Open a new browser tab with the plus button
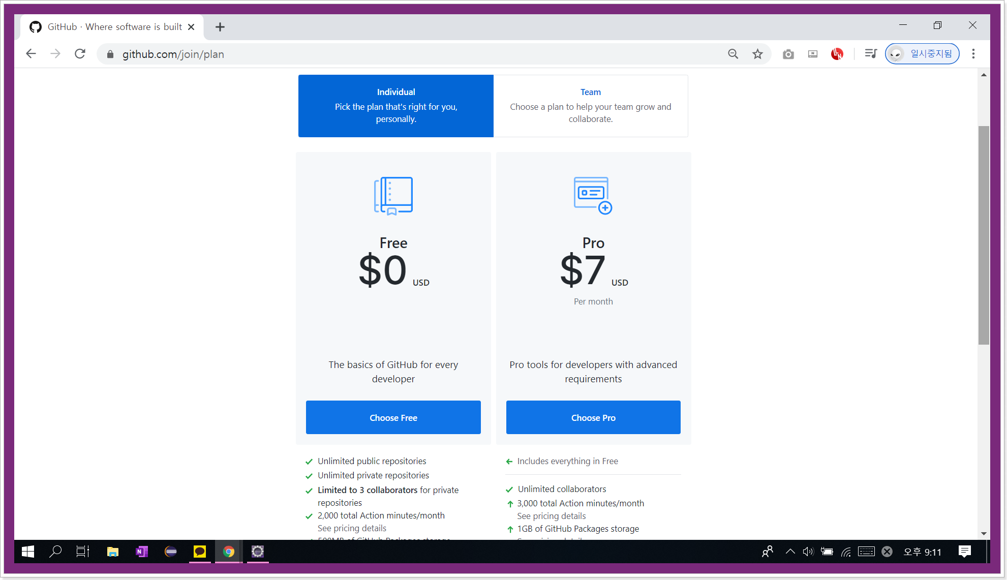This screenshot has width=1007, height=580. point(220,27)
